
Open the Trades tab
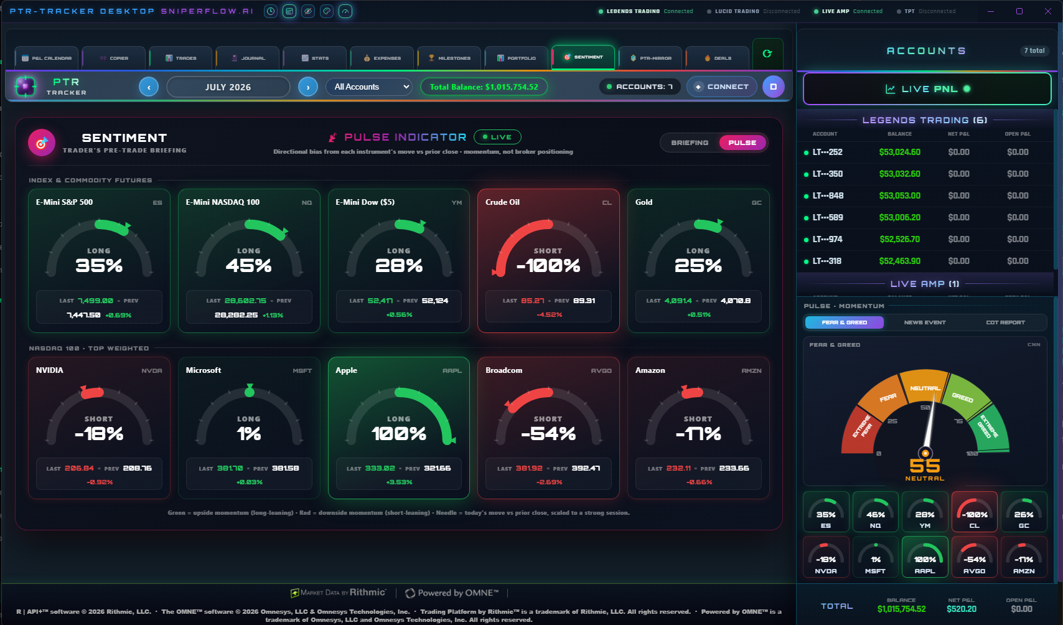tap(181, 58)
